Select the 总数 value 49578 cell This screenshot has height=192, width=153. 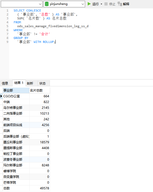[40, 188]
